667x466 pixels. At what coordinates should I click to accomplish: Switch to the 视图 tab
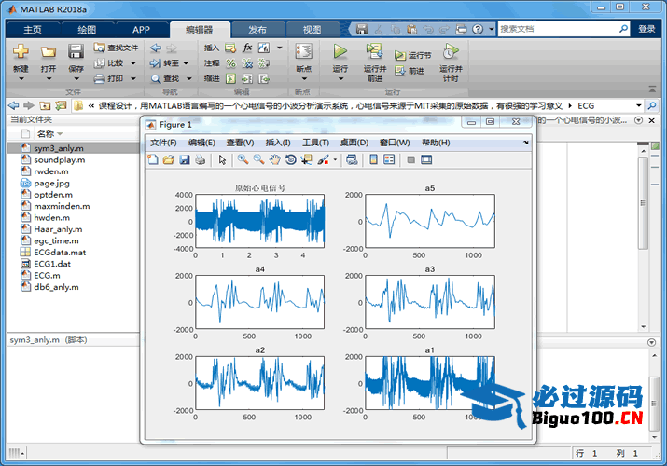[x=312, y=29]
